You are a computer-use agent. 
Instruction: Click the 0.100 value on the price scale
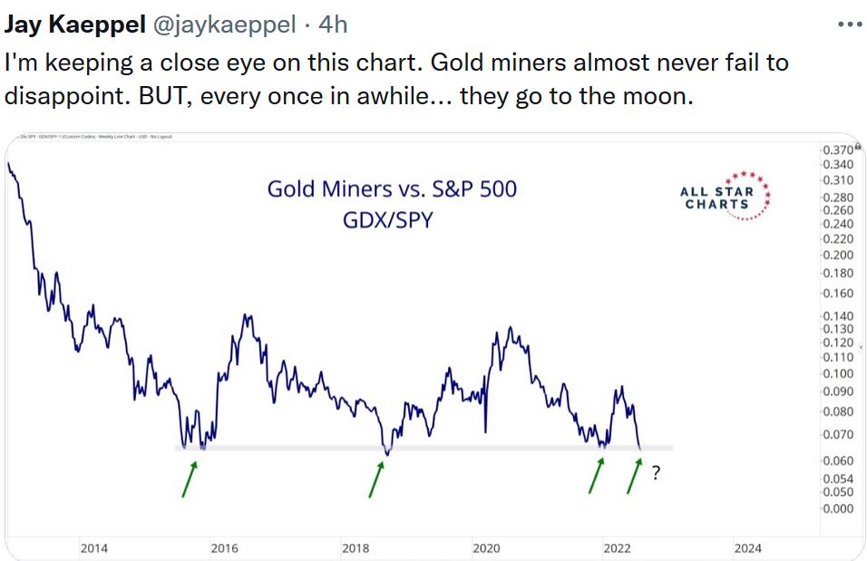point(838,373)
